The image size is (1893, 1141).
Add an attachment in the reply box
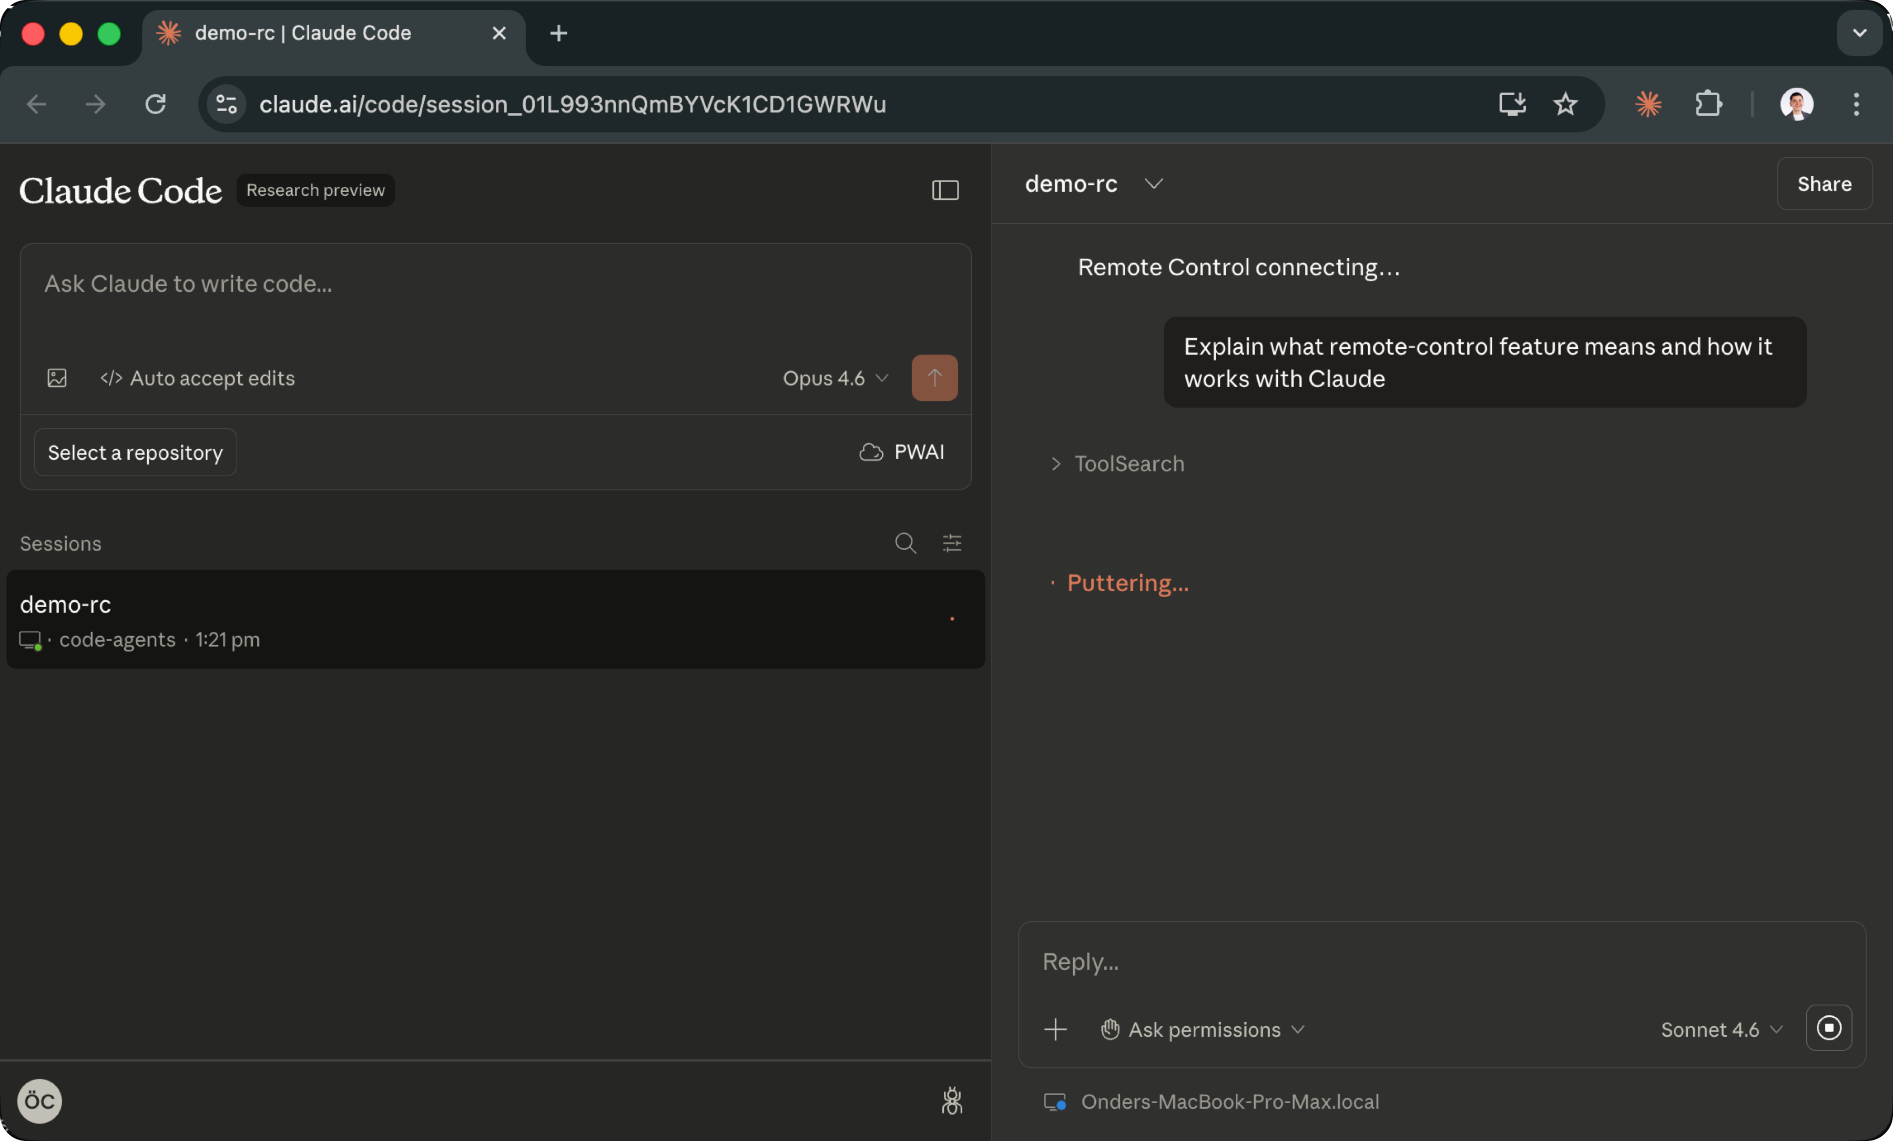coord(1055,1029)
